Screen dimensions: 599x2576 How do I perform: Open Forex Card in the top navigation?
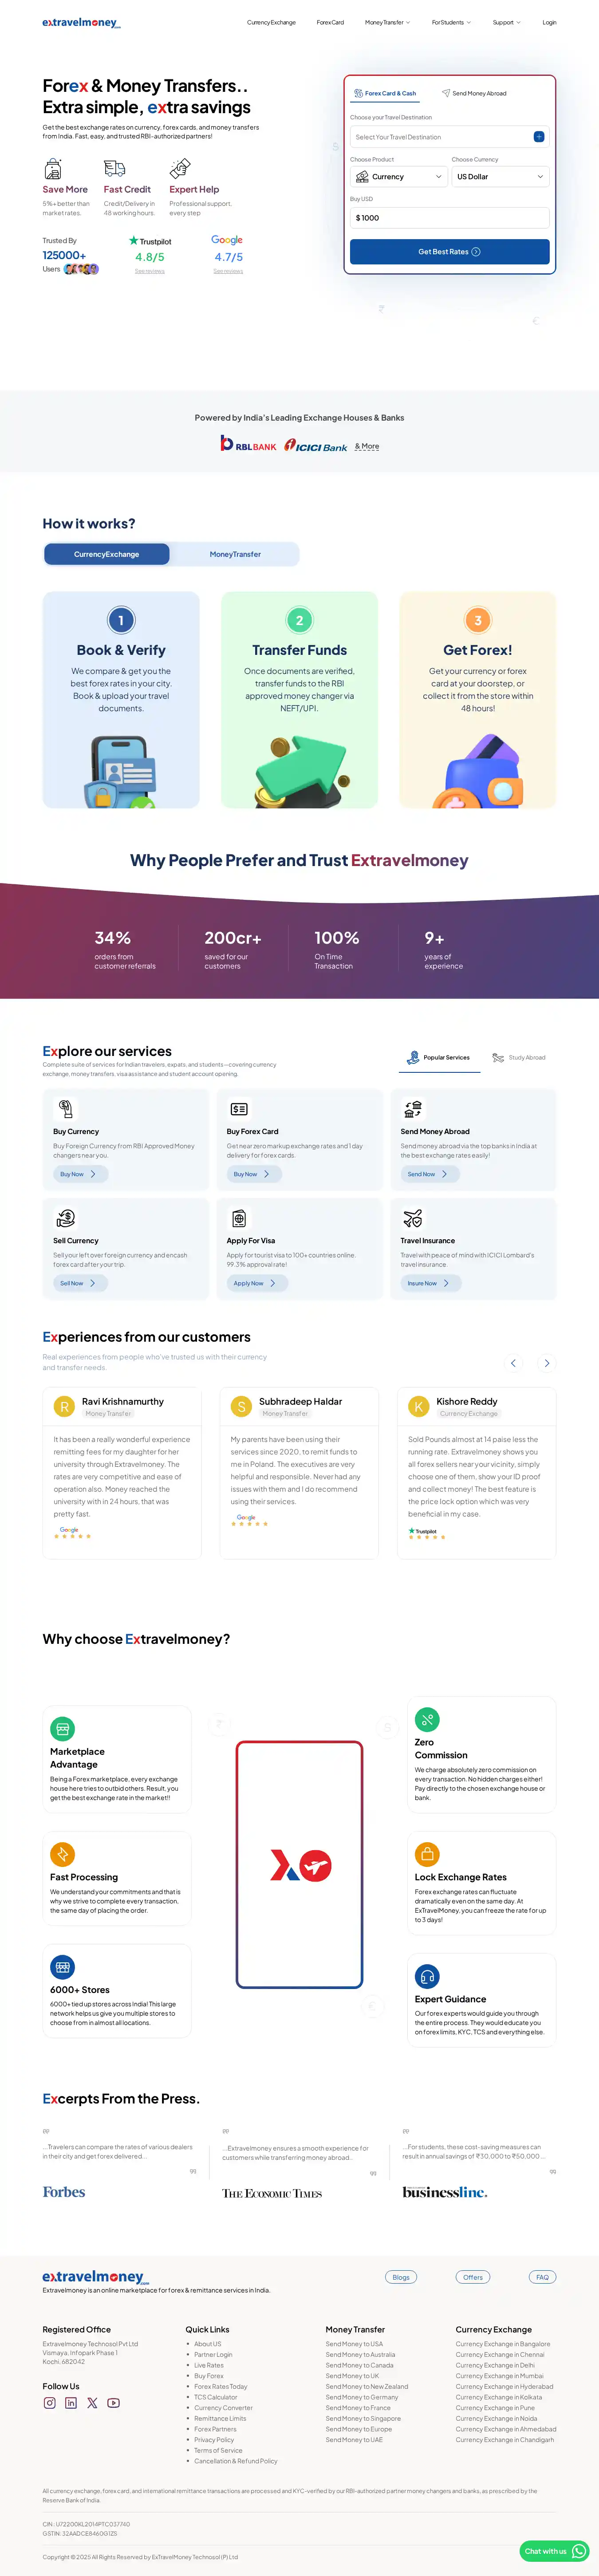coord(330,22)
